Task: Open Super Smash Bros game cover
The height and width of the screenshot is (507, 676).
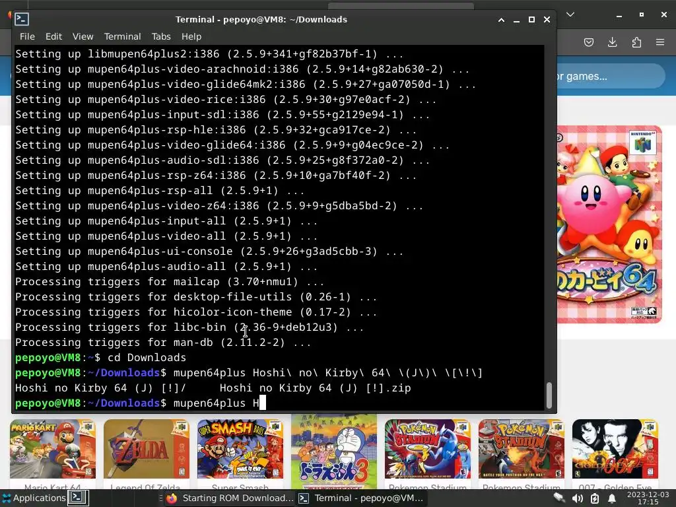Action: tap(240, 449)
